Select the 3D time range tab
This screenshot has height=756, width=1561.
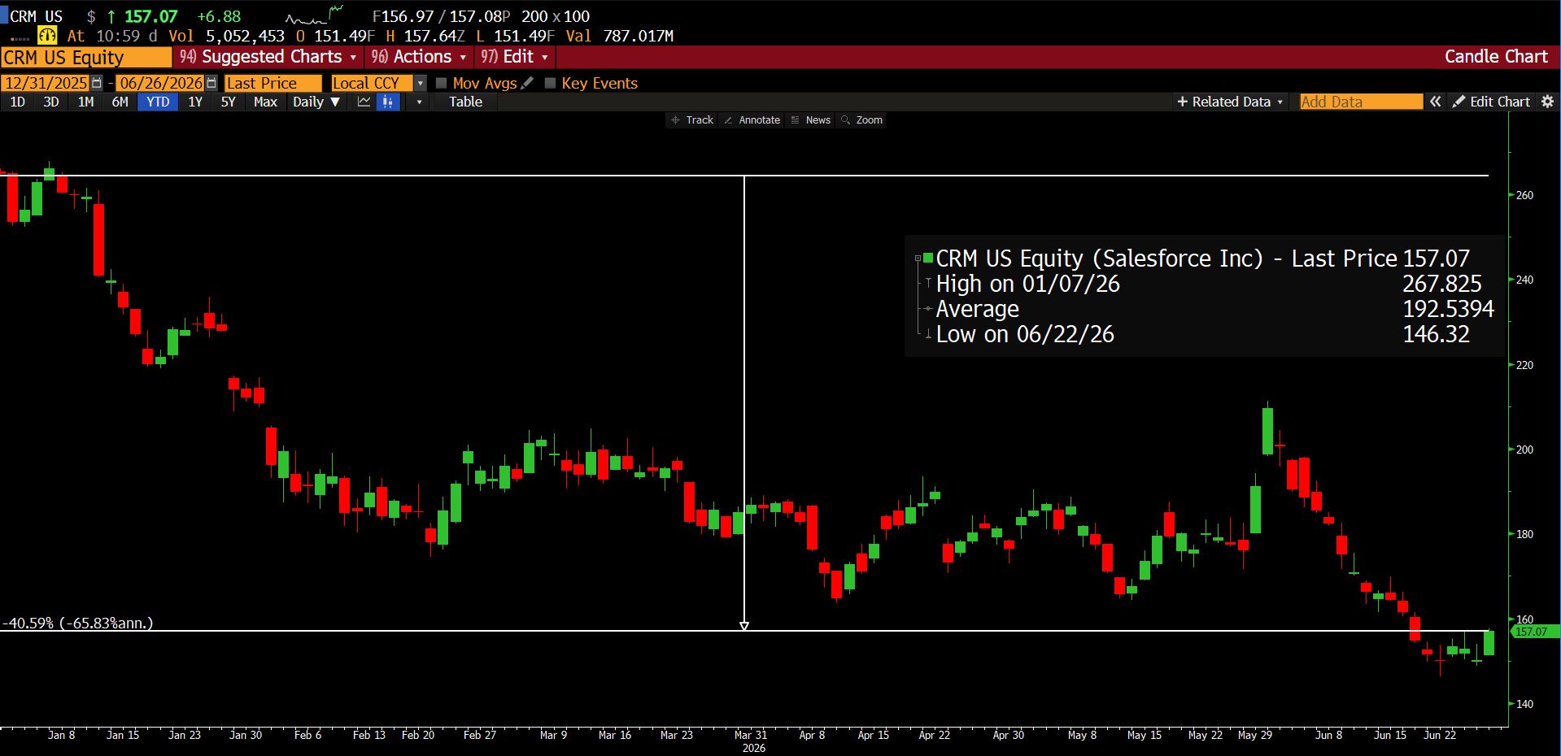[50, 102]
